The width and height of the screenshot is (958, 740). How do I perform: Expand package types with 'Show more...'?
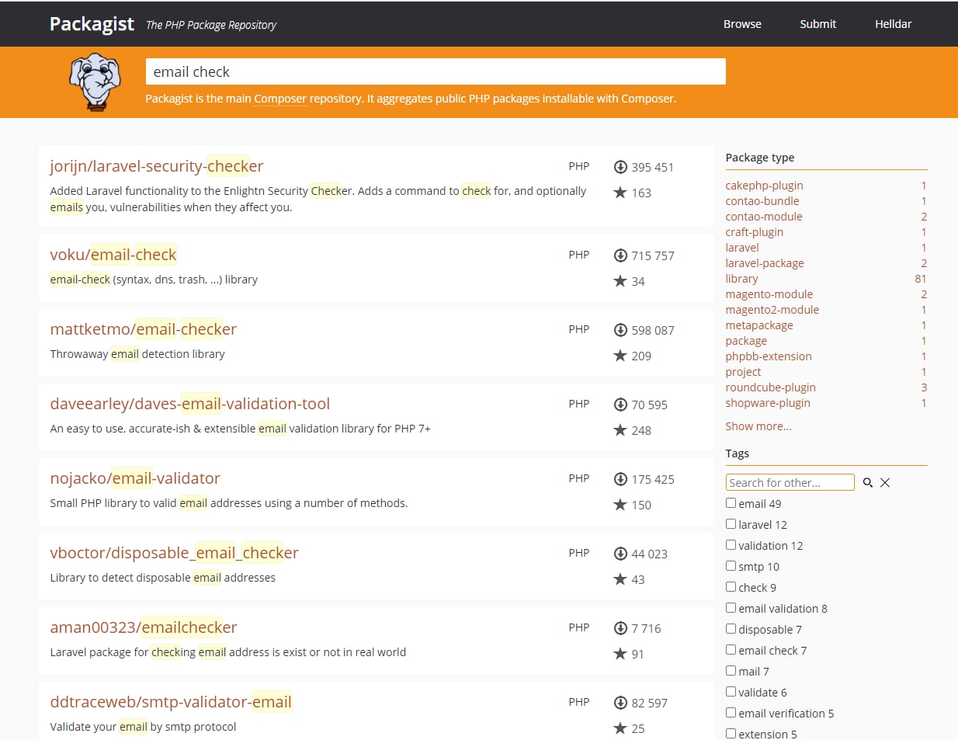(758, 426)
